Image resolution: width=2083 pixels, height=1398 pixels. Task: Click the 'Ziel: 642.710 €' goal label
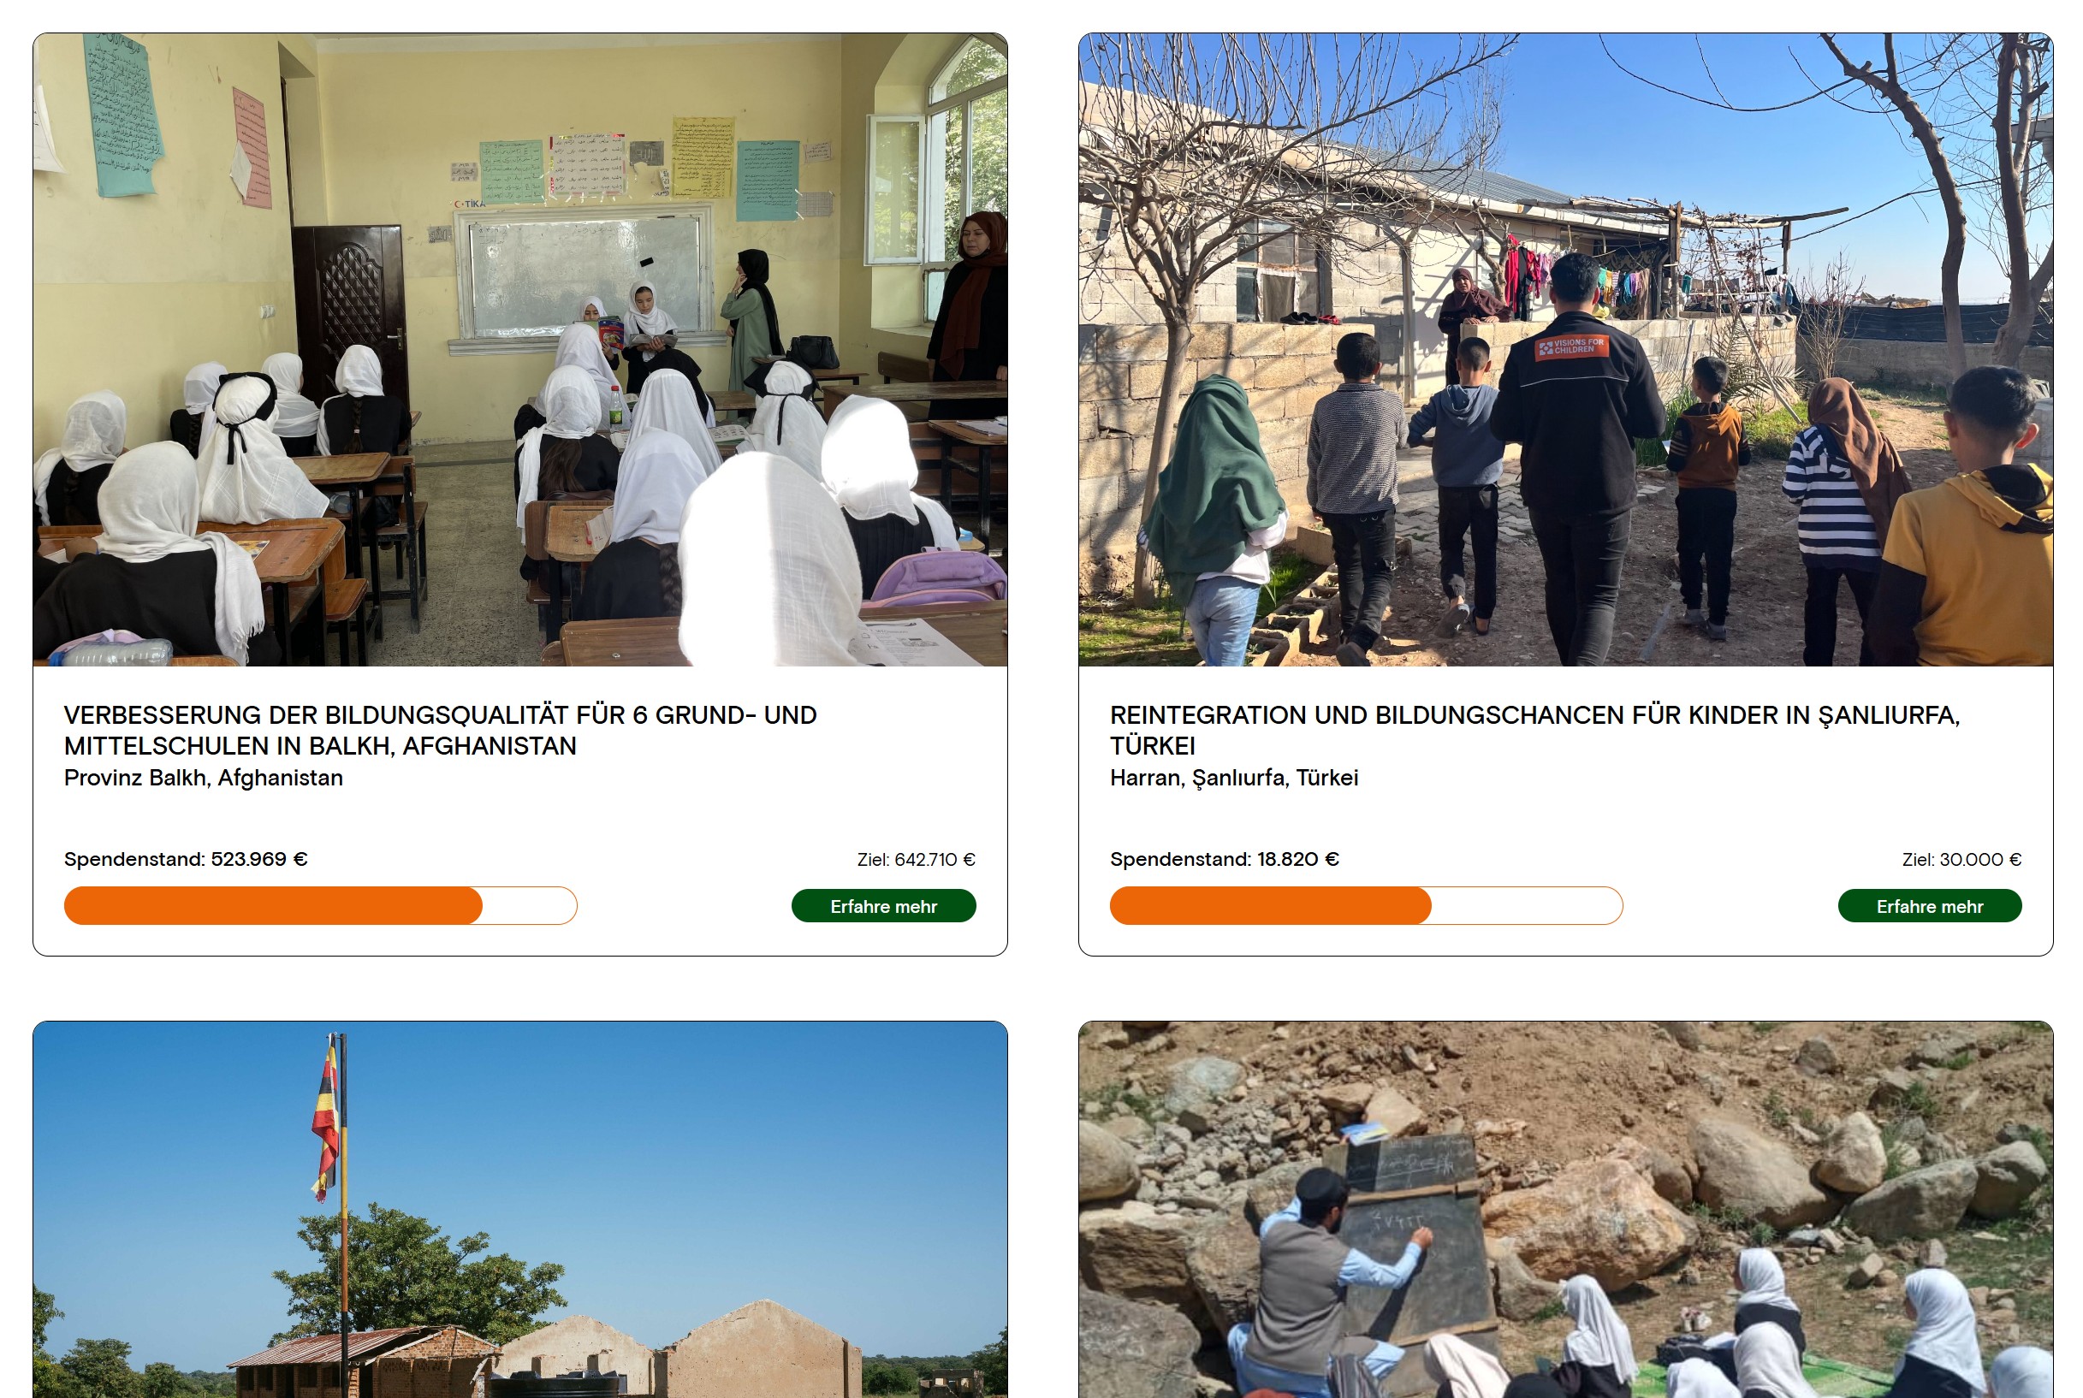point(916,860)
